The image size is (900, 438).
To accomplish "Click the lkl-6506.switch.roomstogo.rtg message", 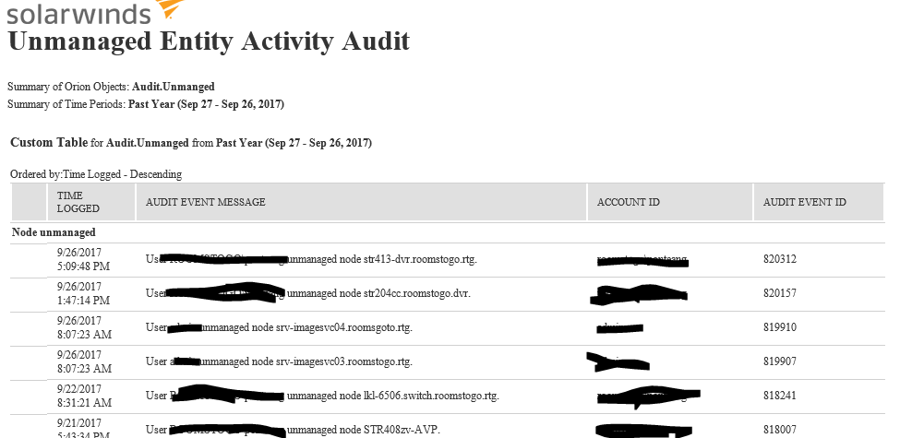I will [x=322, y=396].
